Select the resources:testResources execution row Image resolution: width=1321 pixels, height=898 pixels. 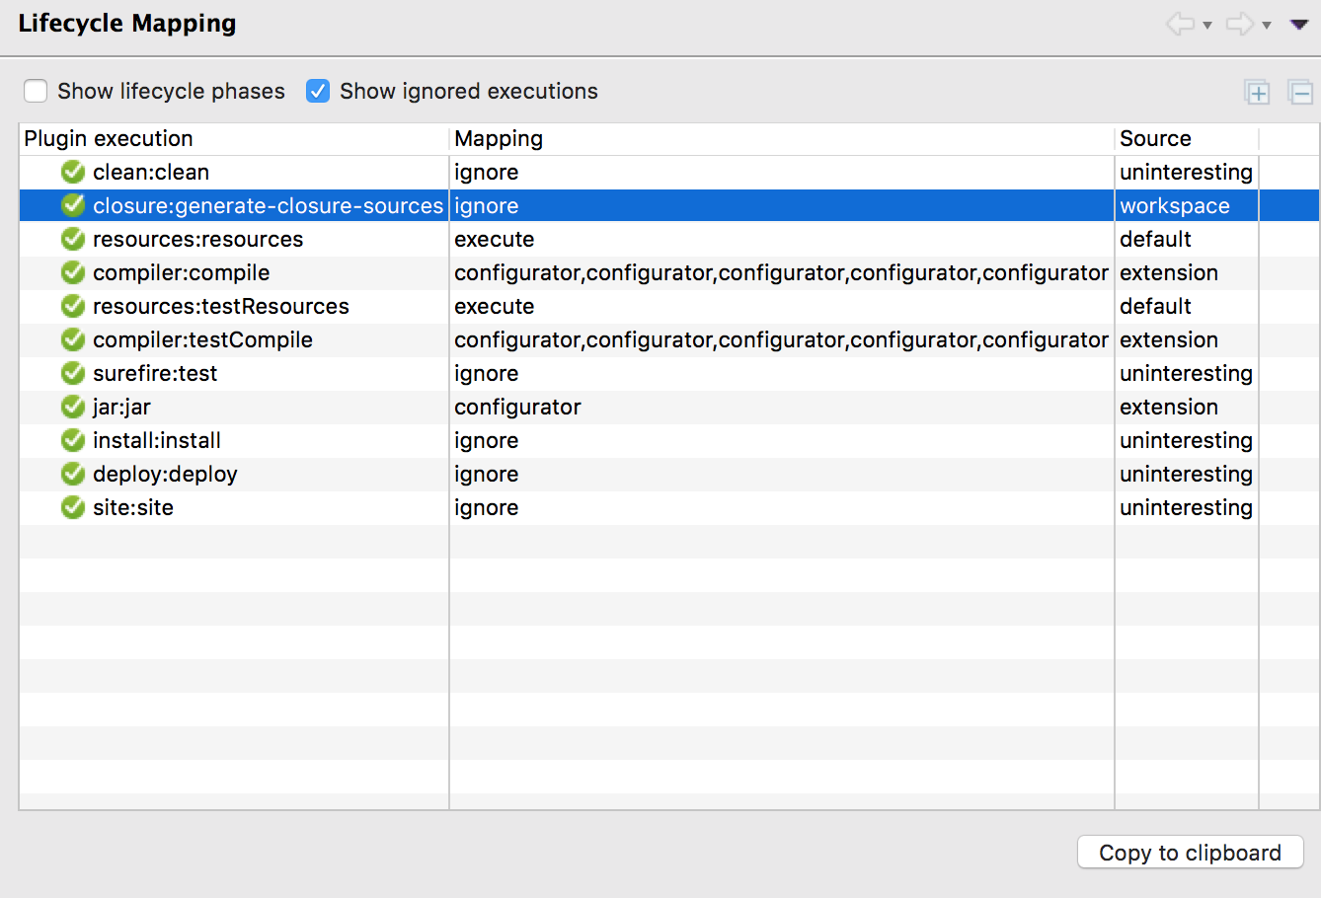click(220, 306)
